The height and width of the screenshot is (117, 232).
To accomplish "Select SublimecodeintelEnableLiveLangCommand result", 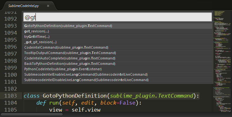I will tap(118, 75).
